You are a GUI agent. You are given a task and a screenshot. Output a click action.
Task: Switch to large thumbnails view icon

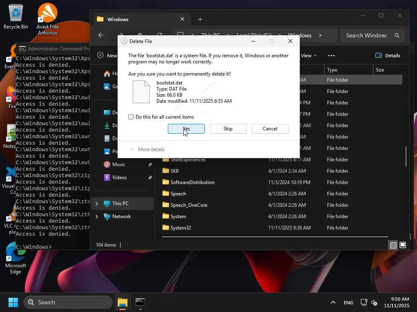(403, 245)
